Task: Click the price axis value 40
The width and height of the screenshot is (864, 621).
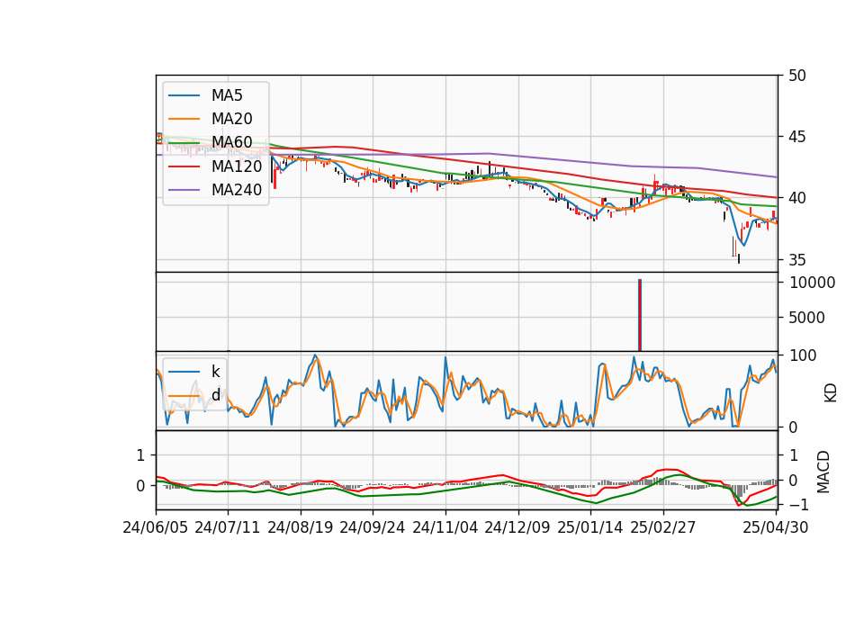Action: 796,198
